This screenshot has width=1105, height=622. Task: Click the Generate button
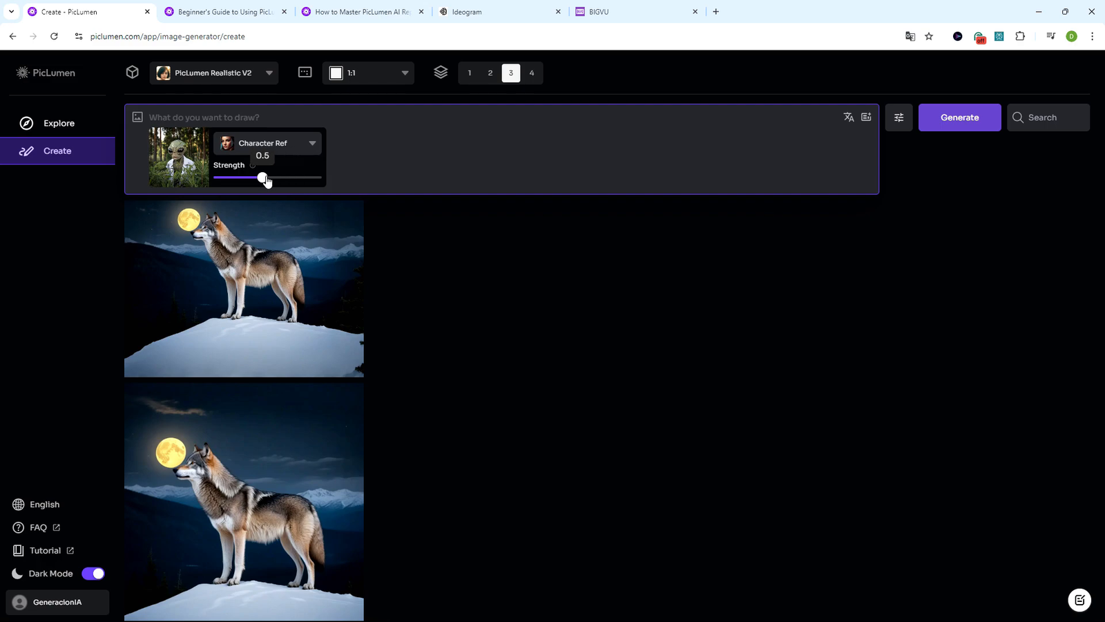959,117
